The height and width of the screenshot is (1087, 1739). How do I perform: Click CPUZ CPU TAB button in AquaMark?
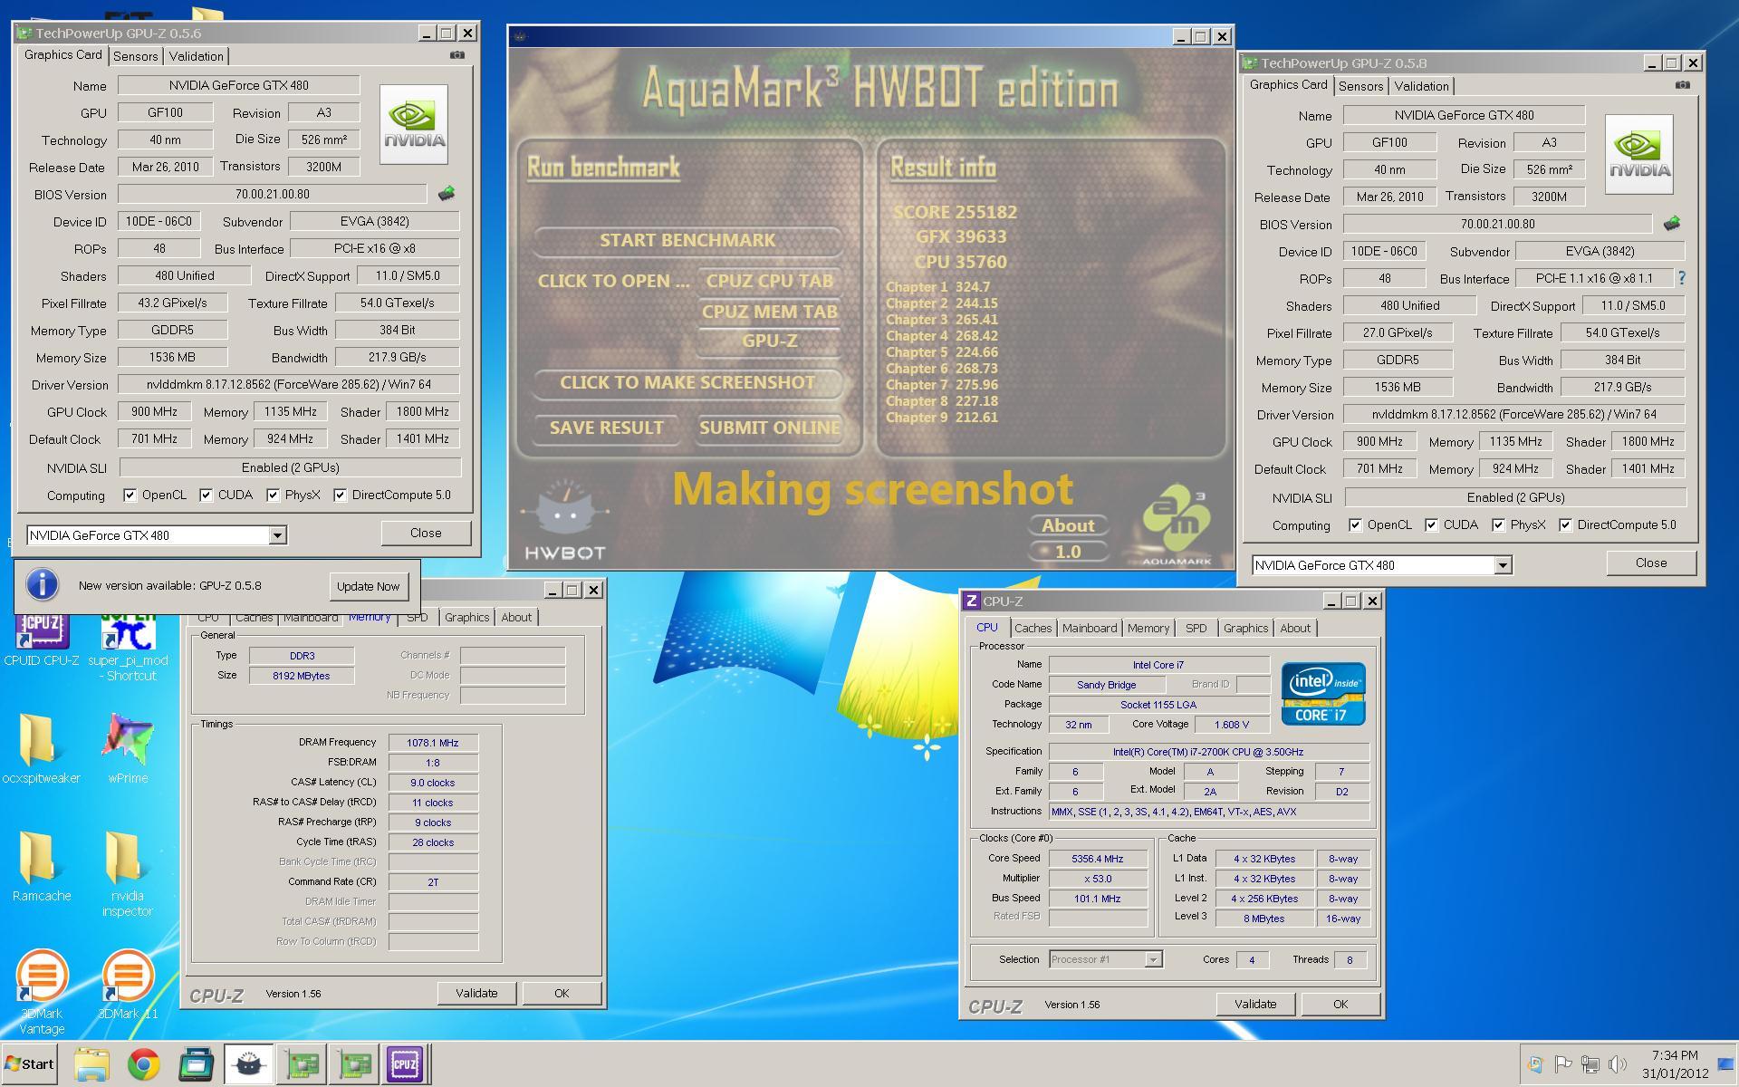[769, 281]
